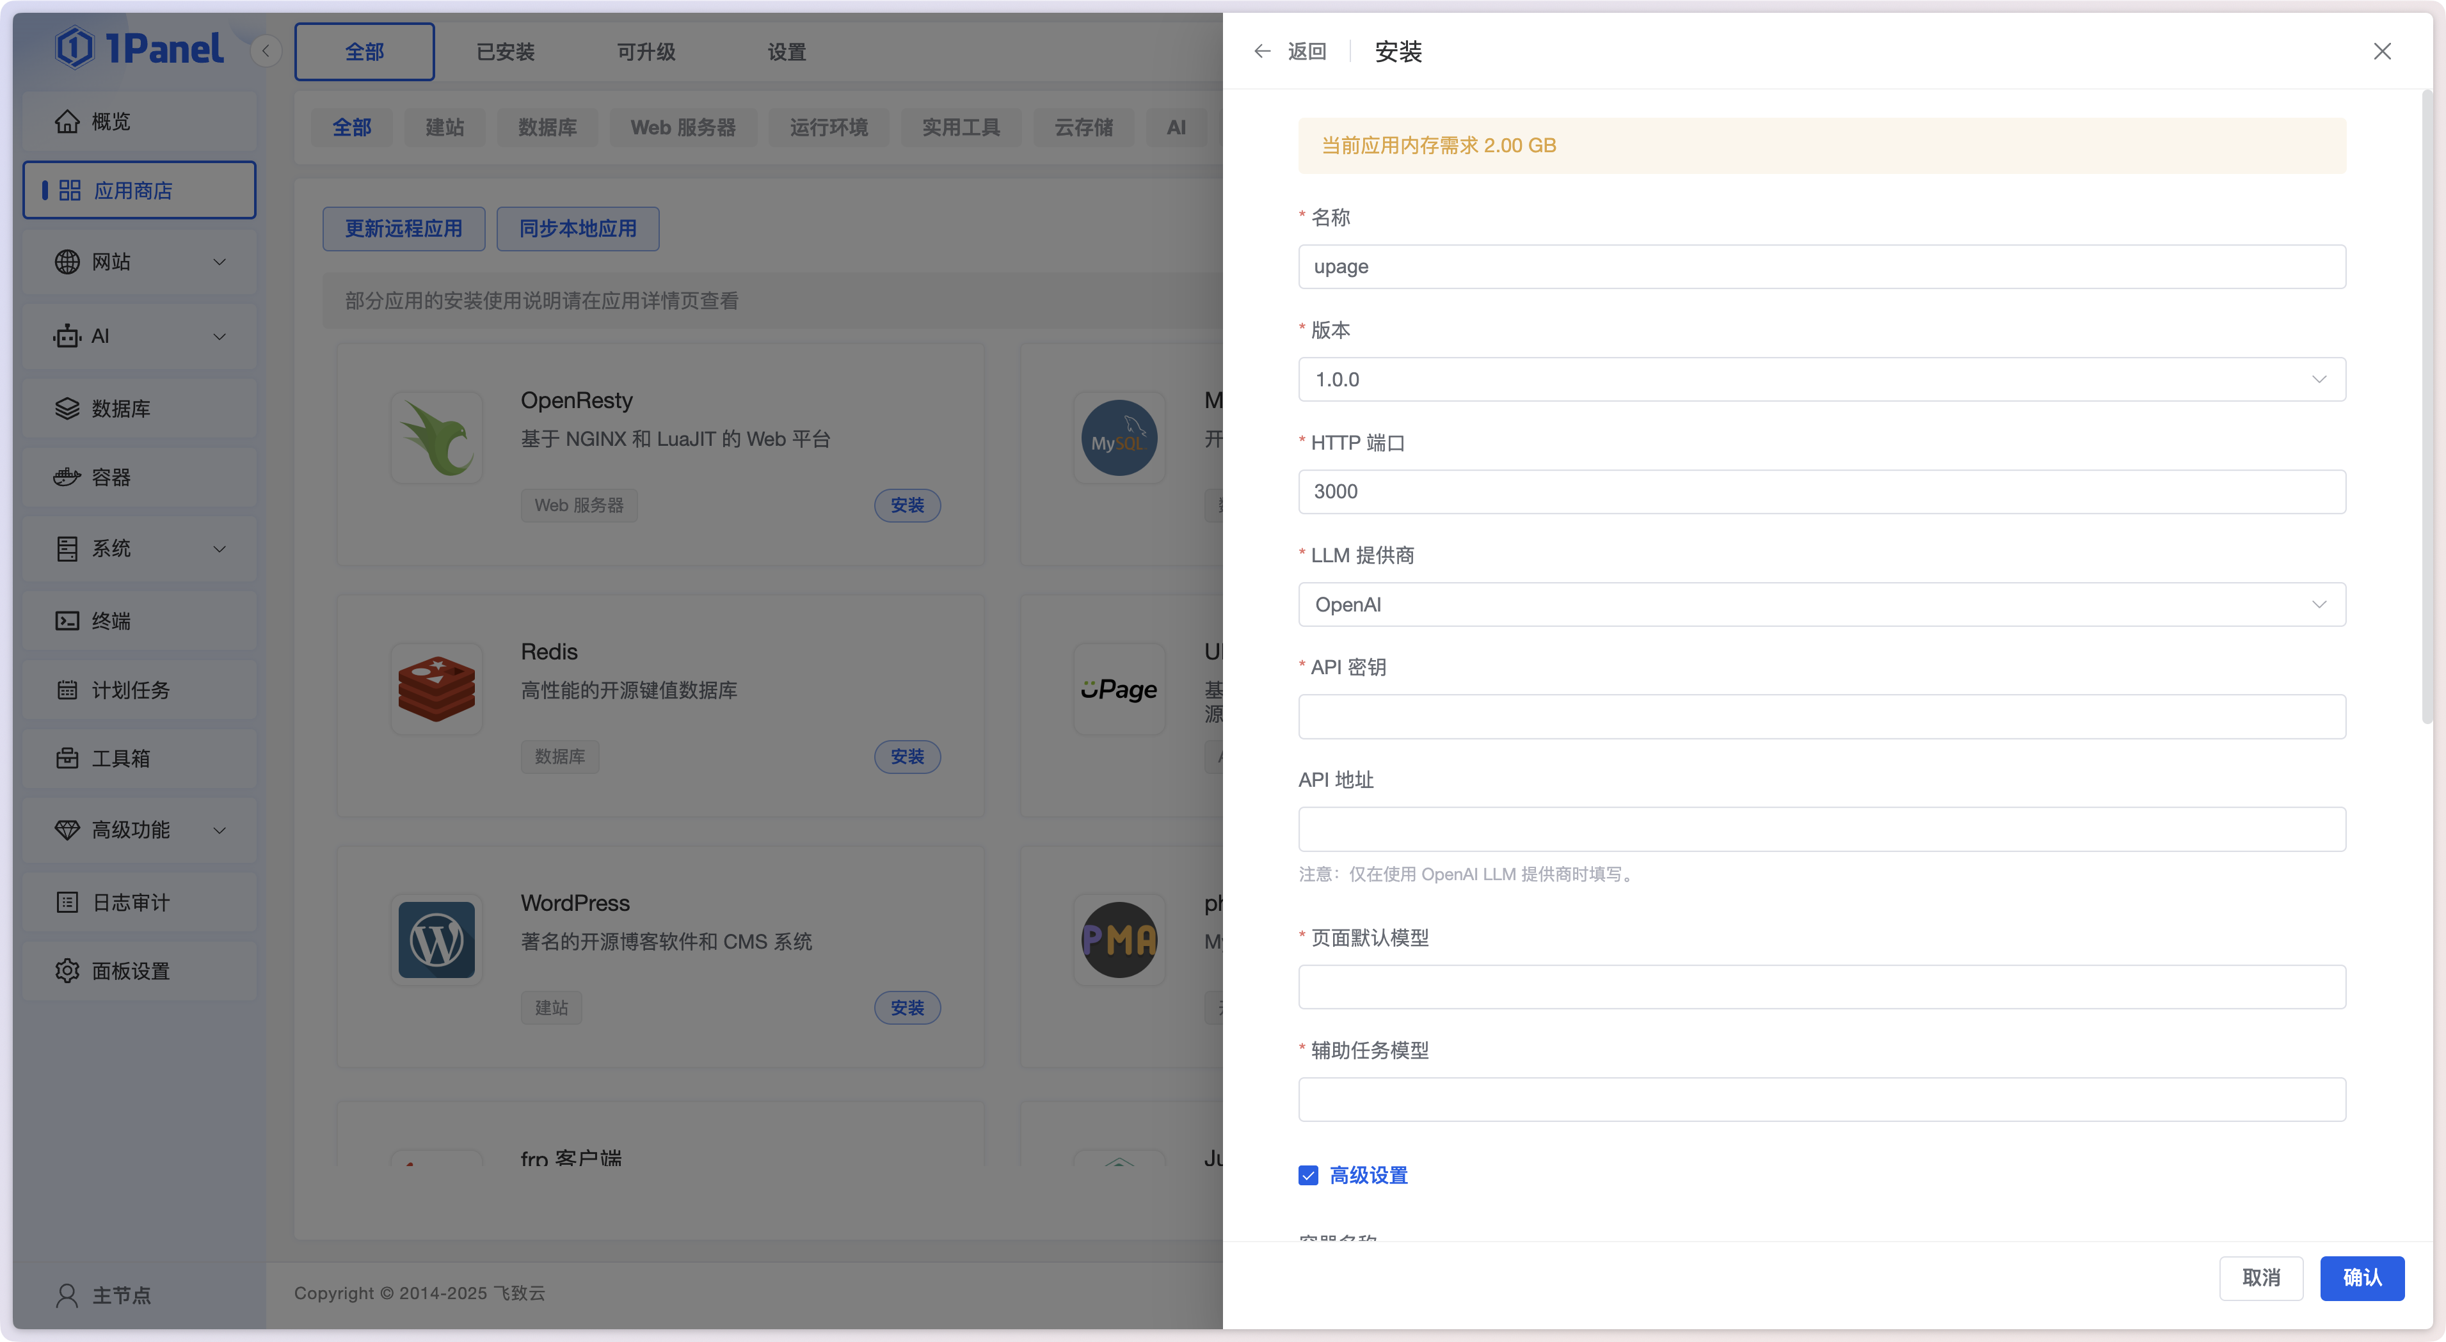Collapse the sidebar using the round arrow button

coord(266,51)
